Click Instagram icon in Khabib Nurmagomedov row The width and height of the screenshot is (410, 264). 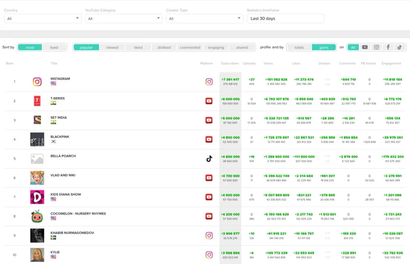coord(209,236)
